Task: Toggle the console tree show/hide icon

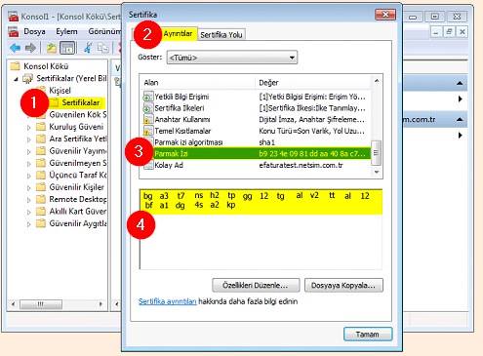Action: [67, 48]
